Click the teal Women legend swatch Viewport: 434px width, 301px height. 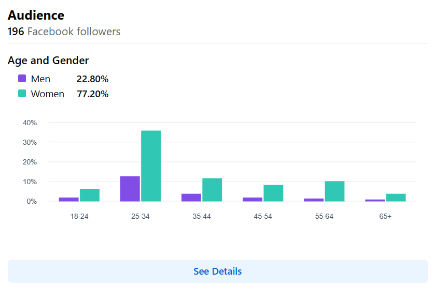[22, 94]
